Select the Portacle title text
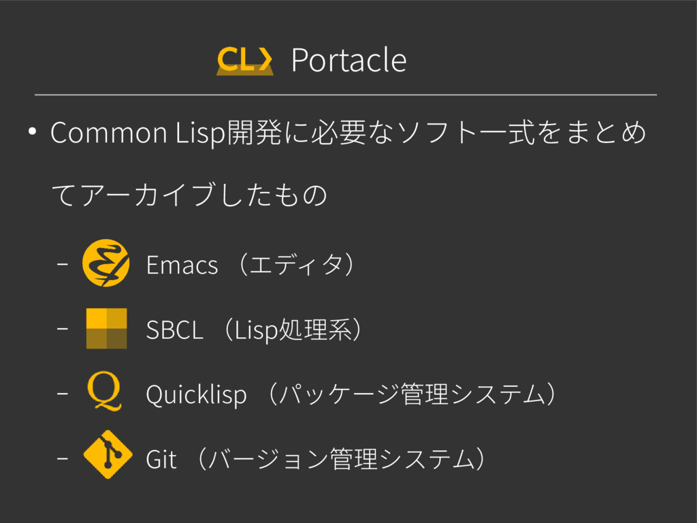This screenshot has height=523, width=697. coord(349,60)
